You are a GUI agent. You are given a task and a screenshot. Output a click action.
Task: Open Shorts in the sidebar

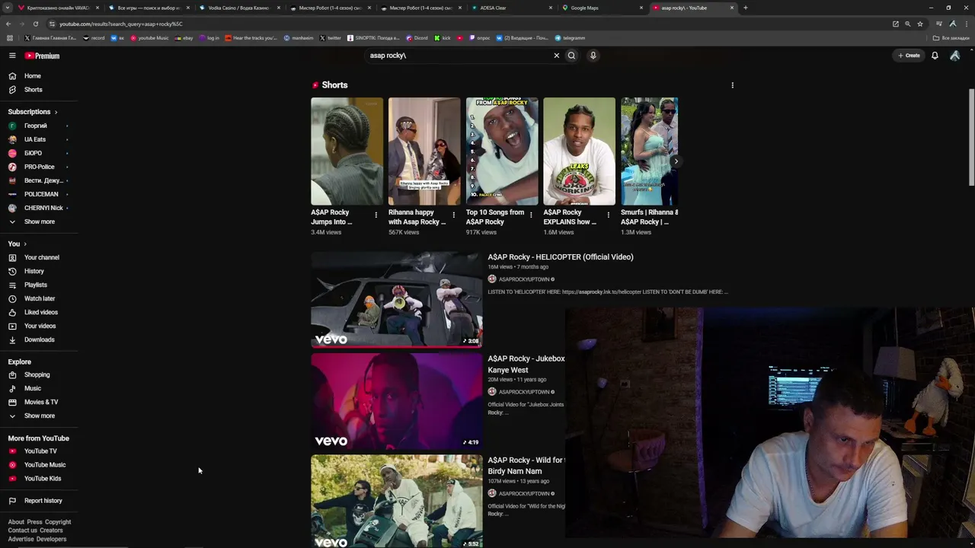click(x=33, y=90)
